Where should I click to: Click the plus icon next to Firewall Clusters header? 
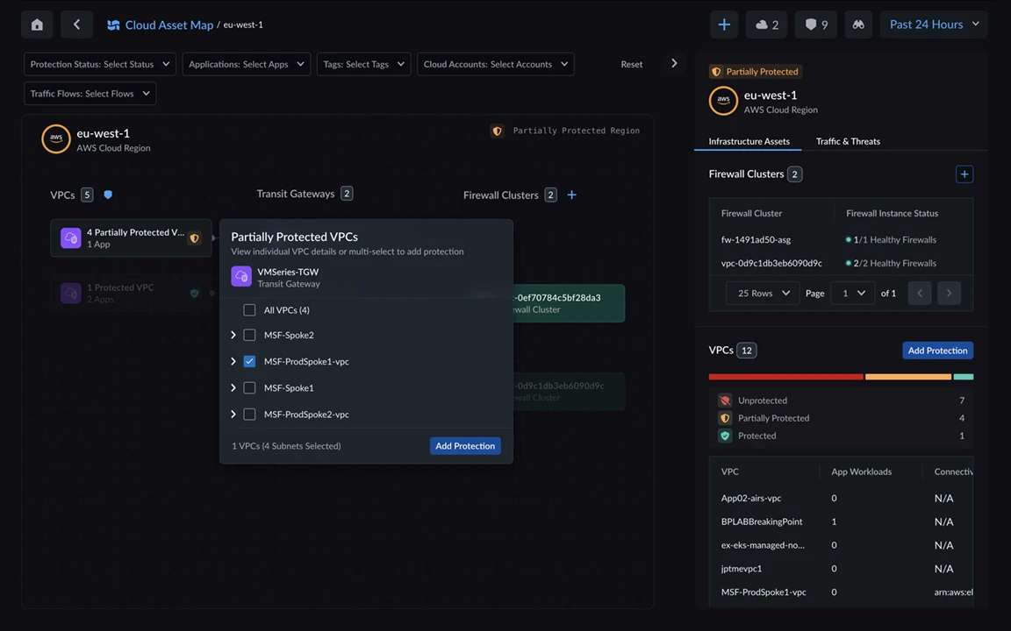coord(571,194)
